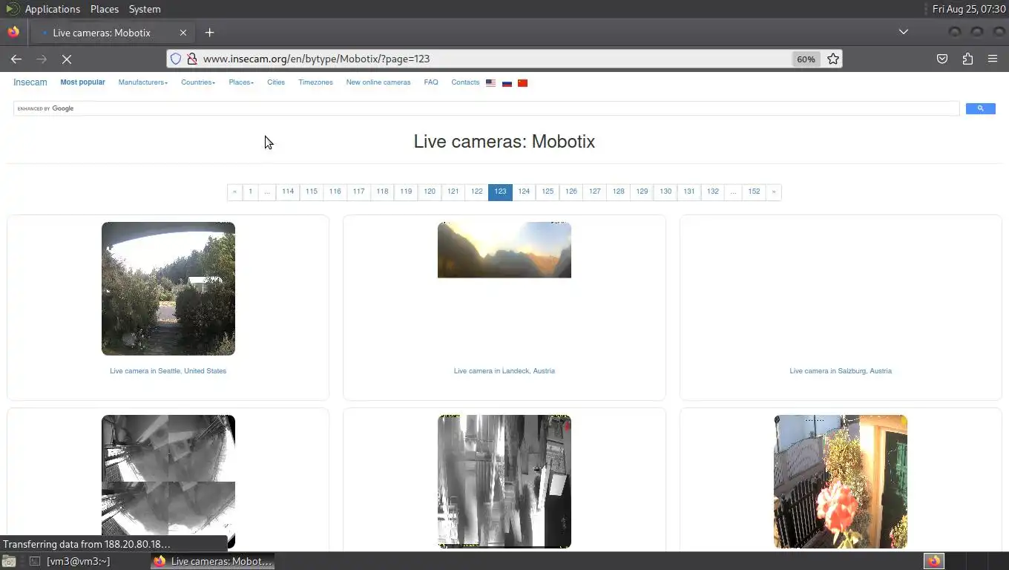
Task: Go to page 122
Action: [x=476, y=191]
